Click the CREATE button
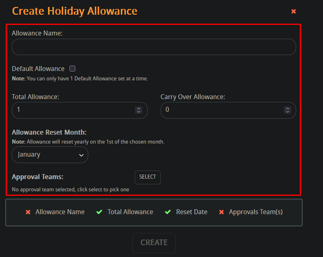 pos(154,243)
